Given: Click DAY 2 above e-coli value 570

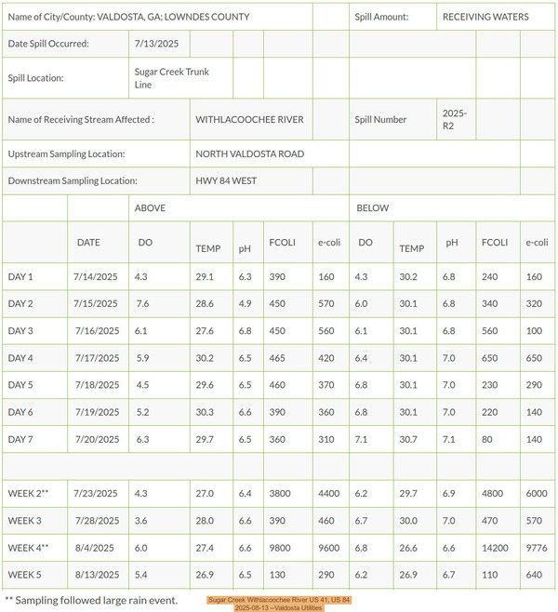Looking at the screenshot, I should [x=325, y=303].
